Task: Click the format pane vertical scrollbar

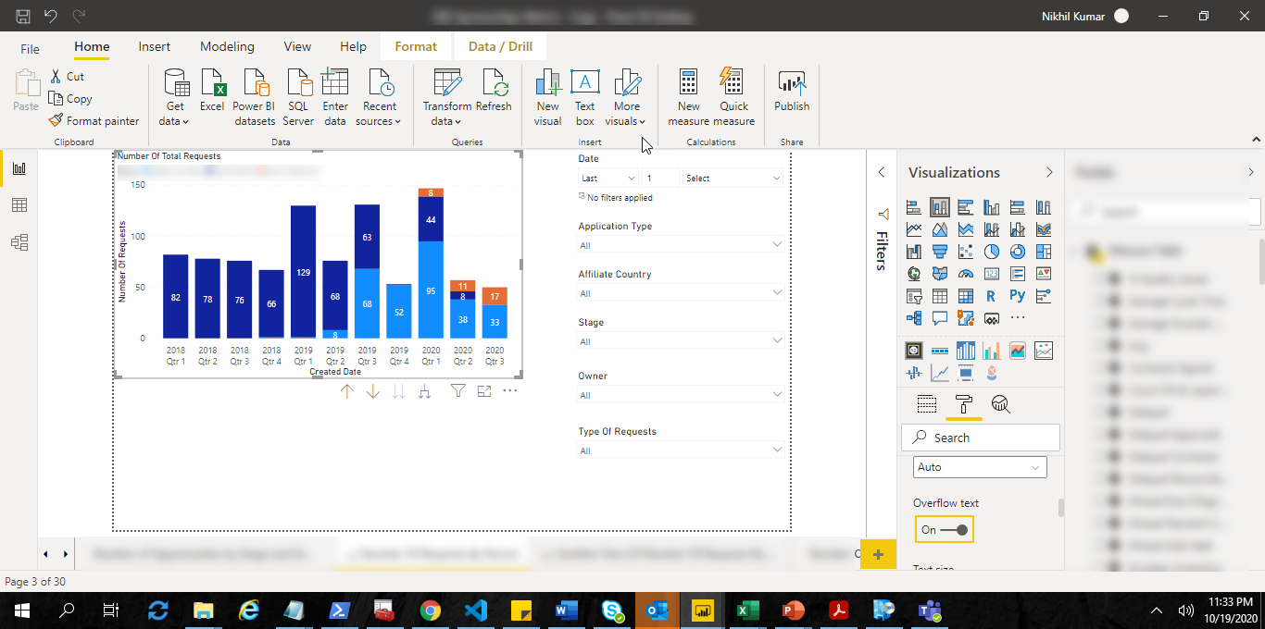Action: coord(1061,508)
